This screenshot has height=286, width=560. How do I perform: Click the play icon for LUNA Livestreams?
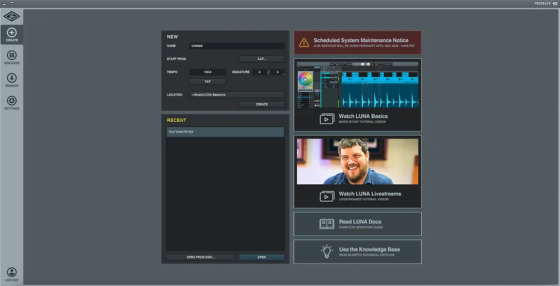[x=327, y=196]
